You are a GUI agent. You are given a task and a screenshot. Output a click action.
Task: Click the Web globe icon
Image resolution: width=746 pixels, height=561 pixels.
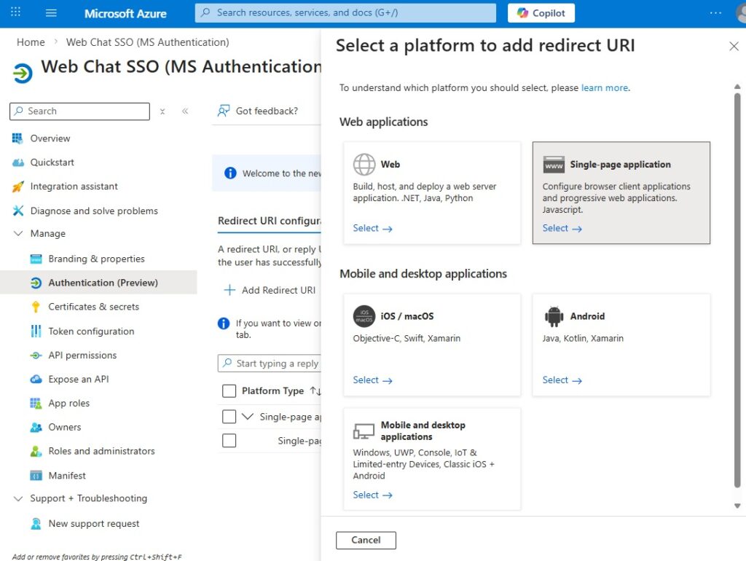(x=364, y=165)
